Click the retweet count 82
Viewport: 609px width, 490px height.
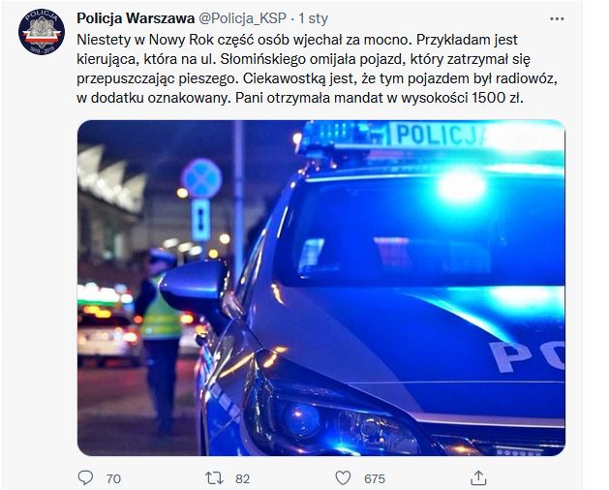tap(242, 478)
